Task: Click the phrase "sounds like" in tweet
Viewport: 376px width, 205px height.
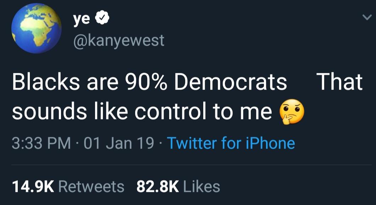Action: point(70,112)
